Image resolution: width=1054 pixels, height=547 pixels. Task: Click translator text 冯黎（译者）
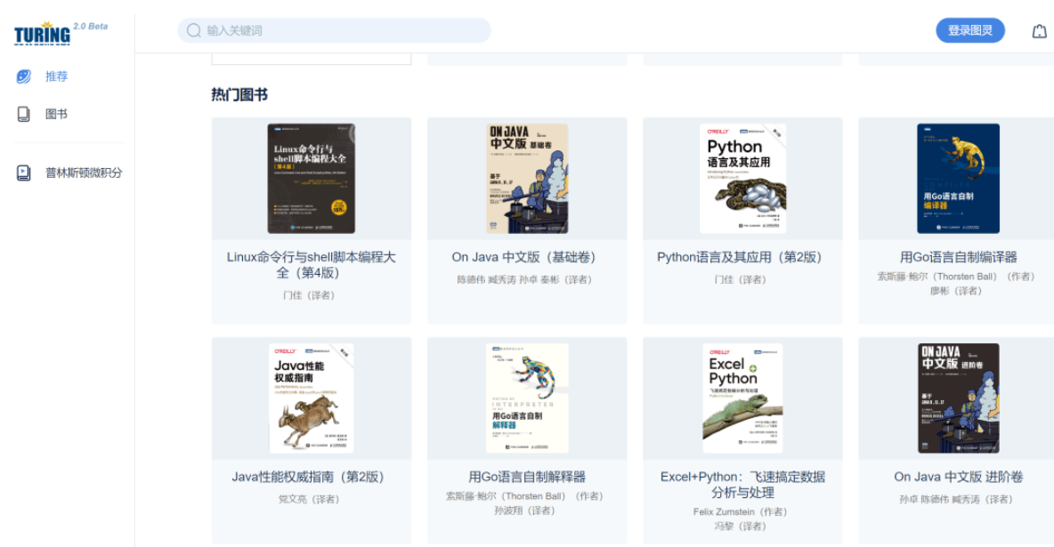(x=742, y=527)
